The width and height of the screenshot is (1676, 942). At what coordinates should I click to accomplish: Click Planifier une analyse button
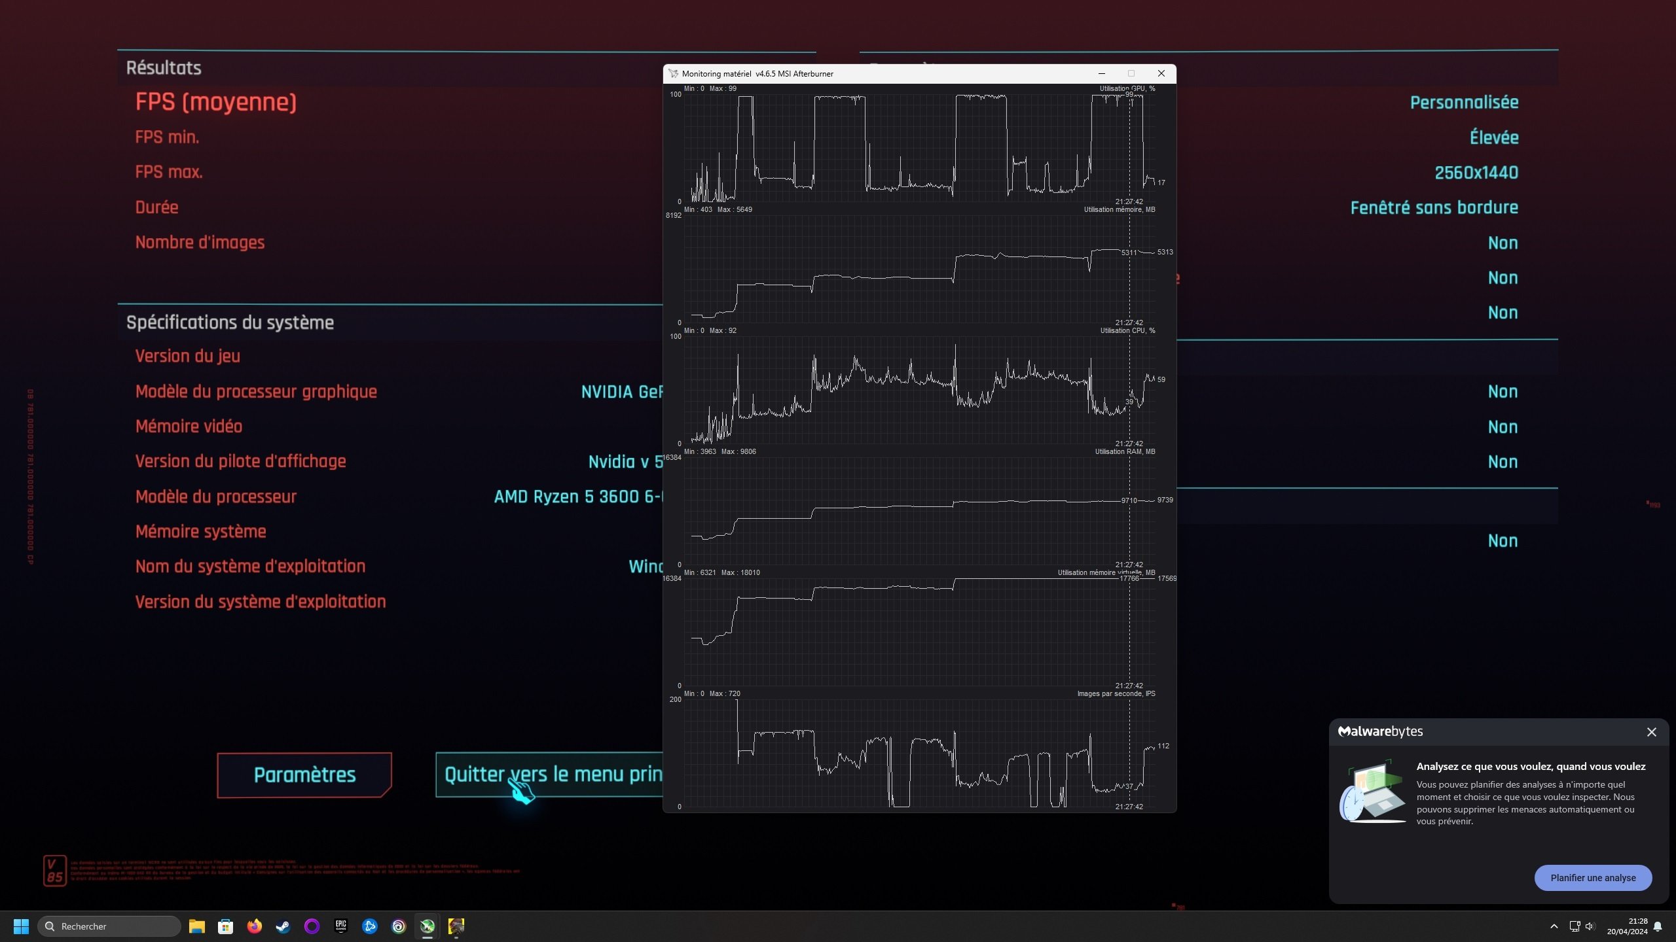pos(1593,878)
